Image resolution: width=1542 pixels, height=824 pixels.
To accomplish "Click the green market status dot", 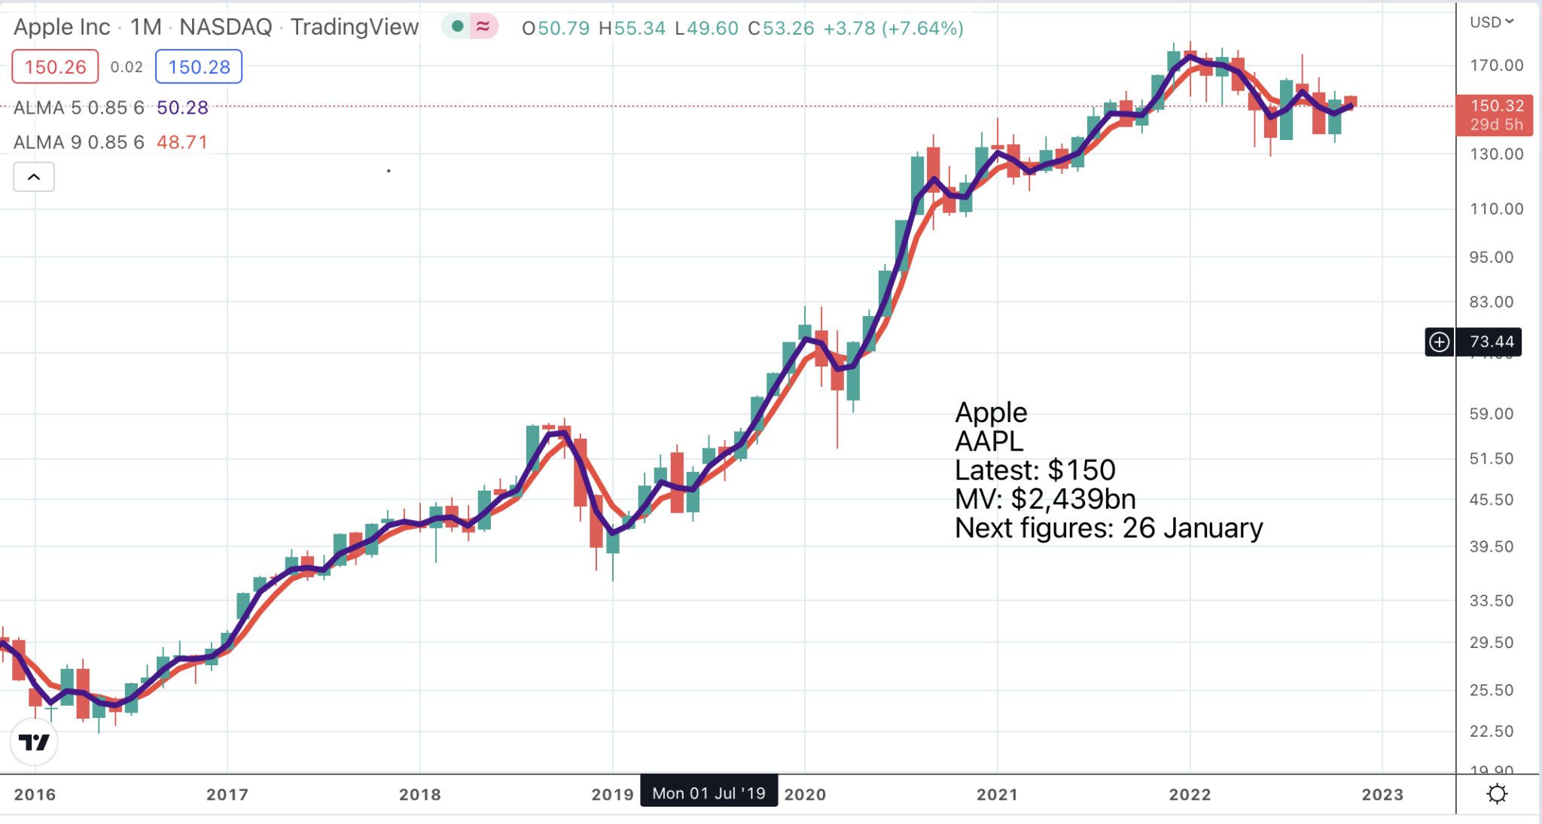I will point(457,27).
